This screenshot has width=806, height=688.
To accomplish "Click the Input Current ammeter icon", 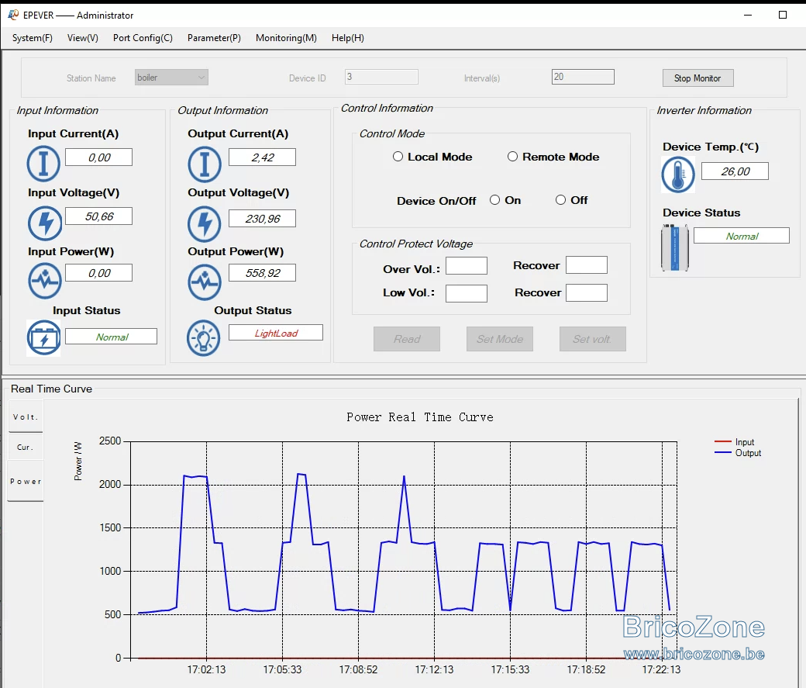I will tap(43, 164).
